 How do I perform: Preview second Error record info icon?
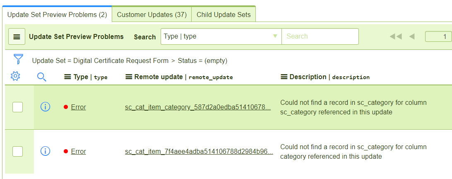pyautogui.click(x=45, y=151)
